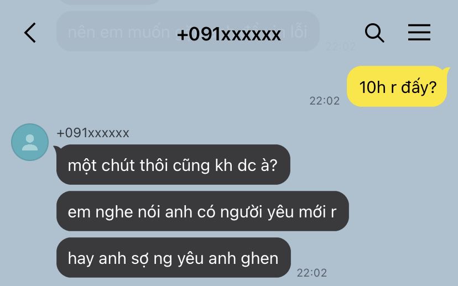The width and height of the screenshot is (458, 286).
Task: Tap the word "lỗi" in the faded message
Action: [x=299, y=32]
